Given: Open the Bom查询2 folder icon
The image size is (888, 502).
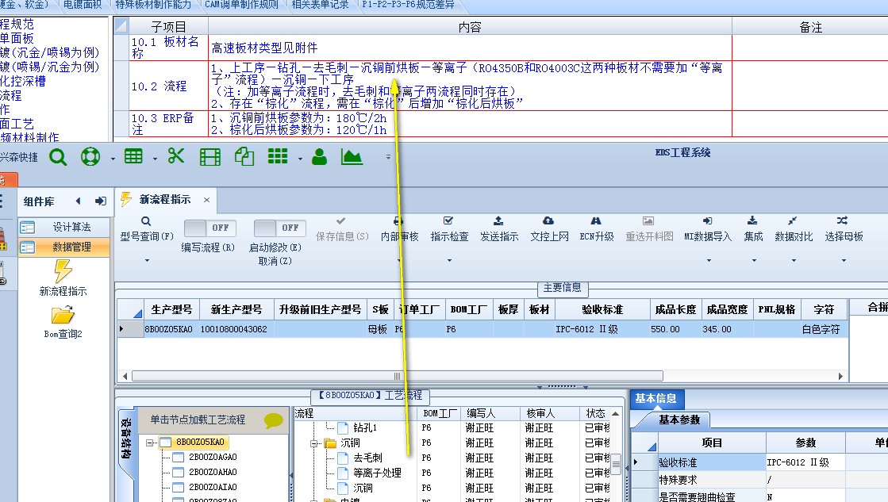Looking at the screenshot, I should [x=63, y=315].
